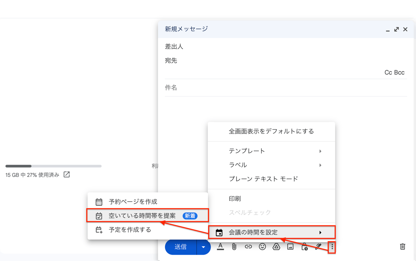Viewport: 416px width, 261px height.
Task: Toggle プレーン テキスト モード option
Action: coord(271,179)
